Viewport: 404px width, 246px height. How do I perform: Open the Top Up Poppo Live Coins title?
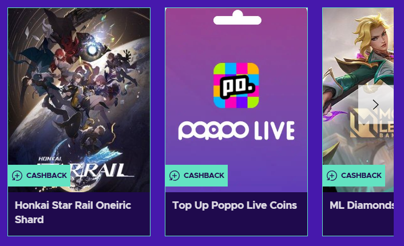coord(235,205)
